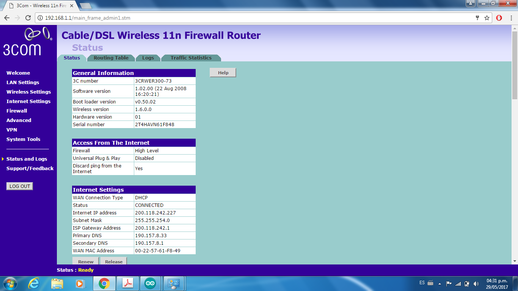
Task: Click Renew to refresh DHCP lease
Action: (x=86, y=261)
